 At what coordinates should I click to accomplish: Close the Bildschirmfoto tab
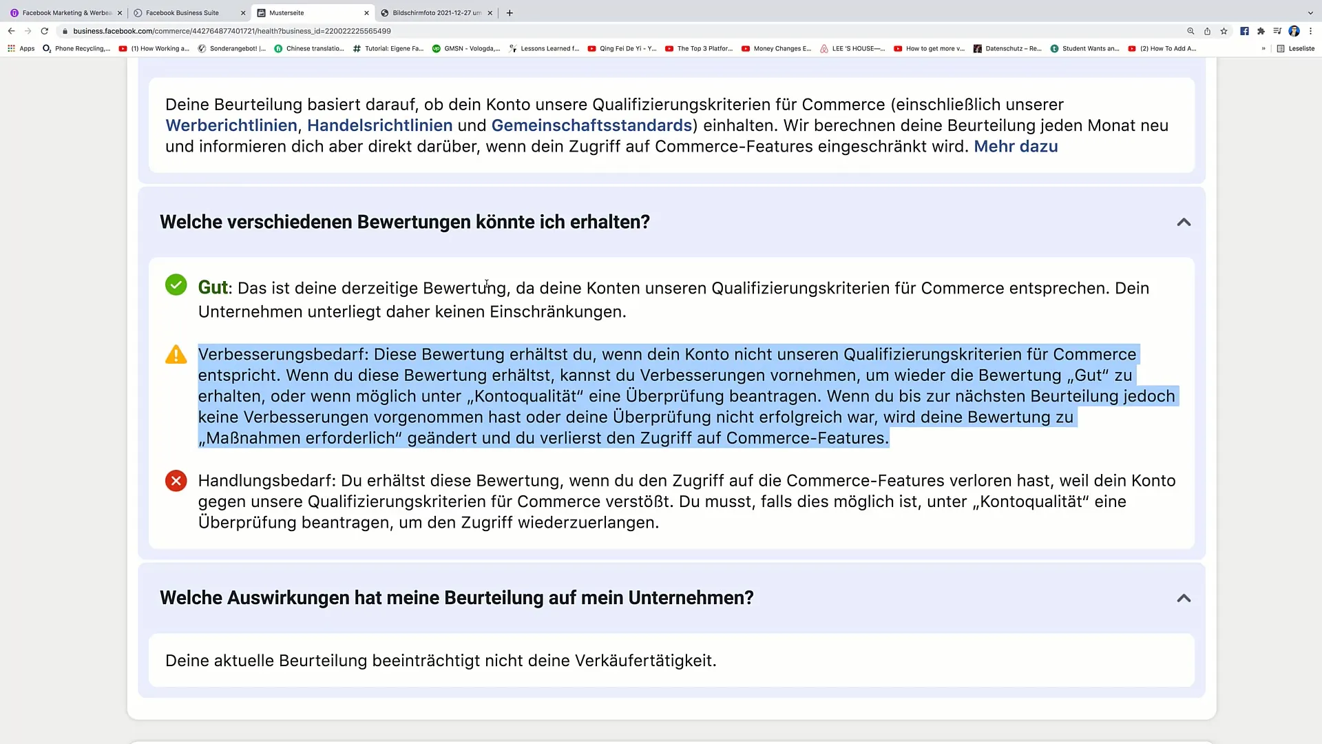click(x=490, y=12)
